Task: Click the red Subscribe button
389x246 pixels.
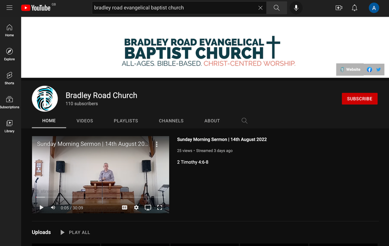Action: tap(359, 99)
